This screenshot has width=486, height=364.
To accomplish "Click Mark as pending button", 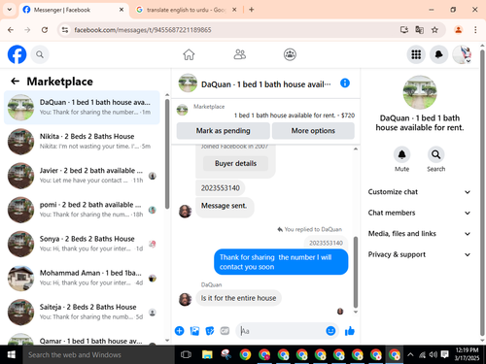I will pos(223,131).
